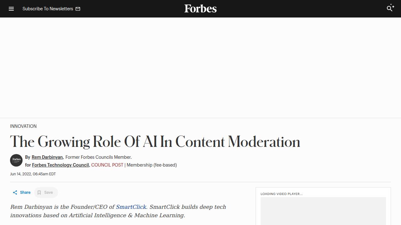Image resolution: width=401 pixels, height=225 pixels.
Task: Click the LOADING VIDEO PLAYER label
Action: coord(282,194)
